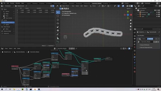
Task: Disable BezierCurve in renders via camera icon
Action: (x=159, y=12)
